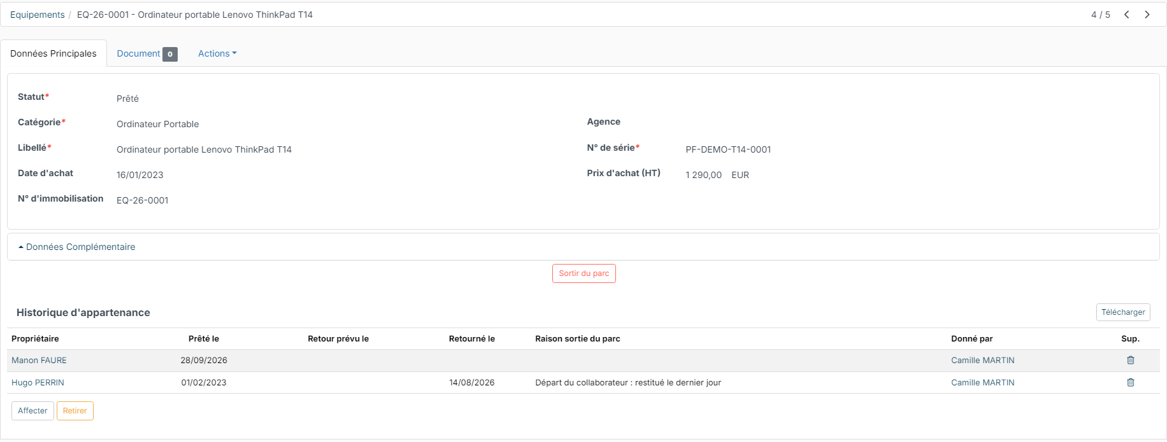Go to next equipment record arrow
The width and height of the screenshot is (1167, 442).
[1147, 15]
